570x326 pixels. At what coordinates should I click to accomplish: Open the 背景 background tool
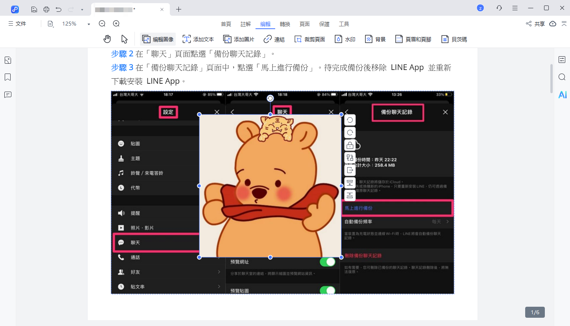pos(375,39)
